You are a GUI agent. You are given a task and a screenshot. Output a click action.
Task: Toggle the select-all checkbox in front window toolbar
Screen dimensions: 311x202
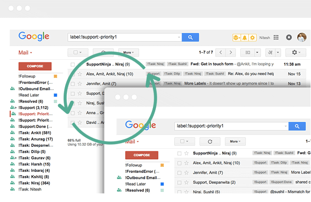coord(182,141)
